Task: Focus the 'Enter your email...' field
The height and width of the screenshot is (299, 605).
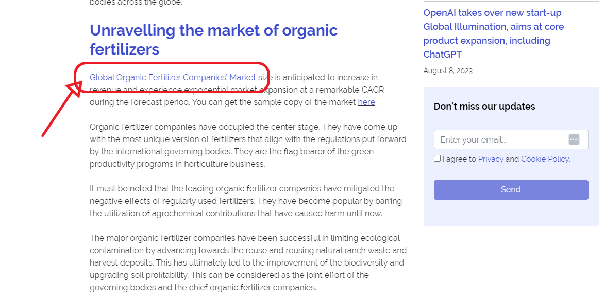Action: pos(511,139)
